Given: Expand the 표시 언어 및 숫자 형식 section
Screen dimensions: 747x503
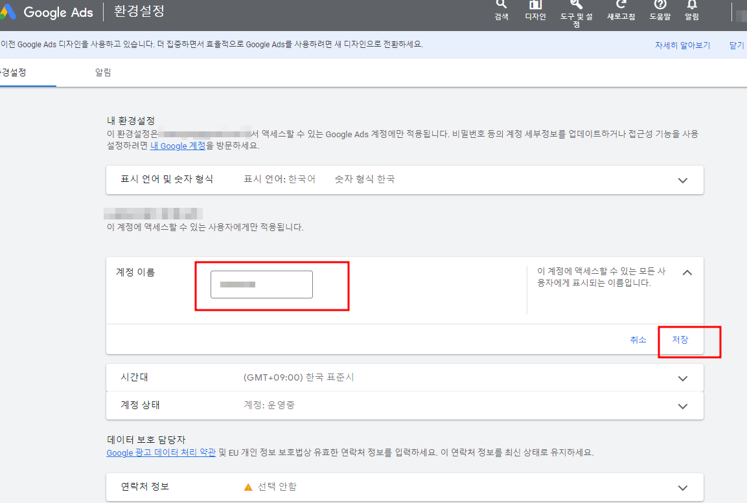Looking at the screenshot, I should click(682, 179).
